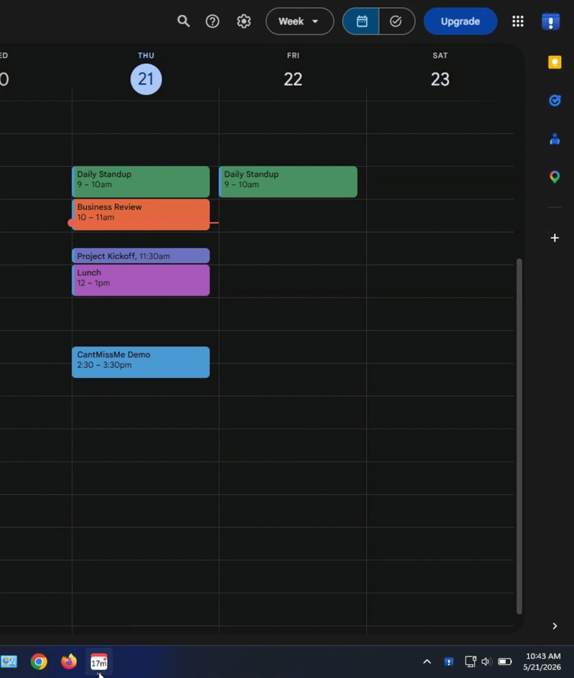Open the Business Review event

pos(141,215)
